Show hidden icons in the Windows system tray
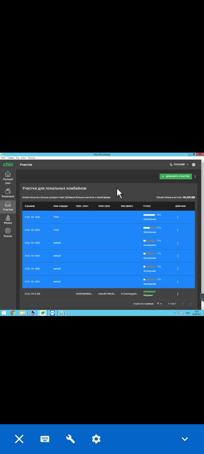The width and height of the screenshot is (204, 454). coord(175,313)
